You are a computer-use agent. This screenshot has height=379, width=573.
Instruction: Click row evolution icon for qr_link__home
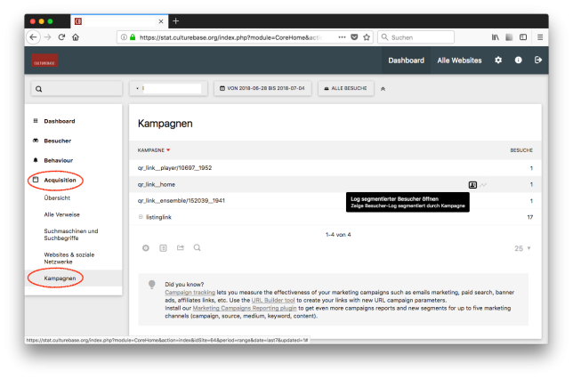[485, 185]
